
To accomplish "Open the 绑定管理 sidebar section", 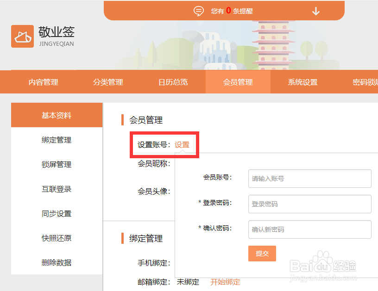I will point(56,140).
